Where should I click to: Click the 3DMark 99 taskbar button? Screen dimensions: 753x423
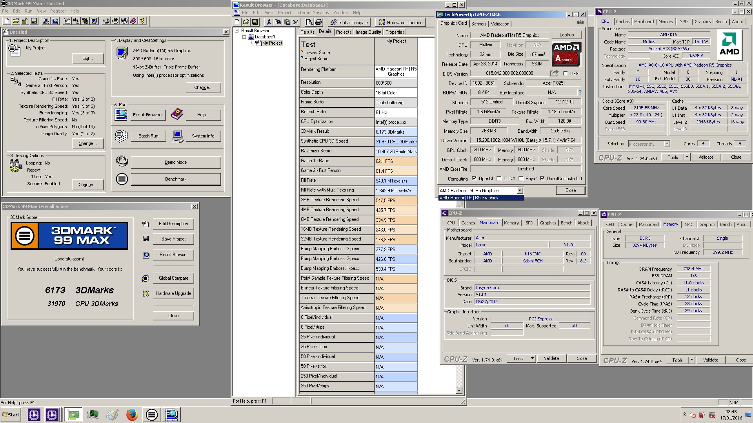(x=151, y=414)
